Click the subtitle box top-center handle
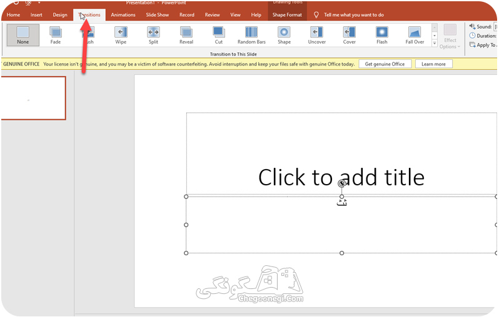 341,197
